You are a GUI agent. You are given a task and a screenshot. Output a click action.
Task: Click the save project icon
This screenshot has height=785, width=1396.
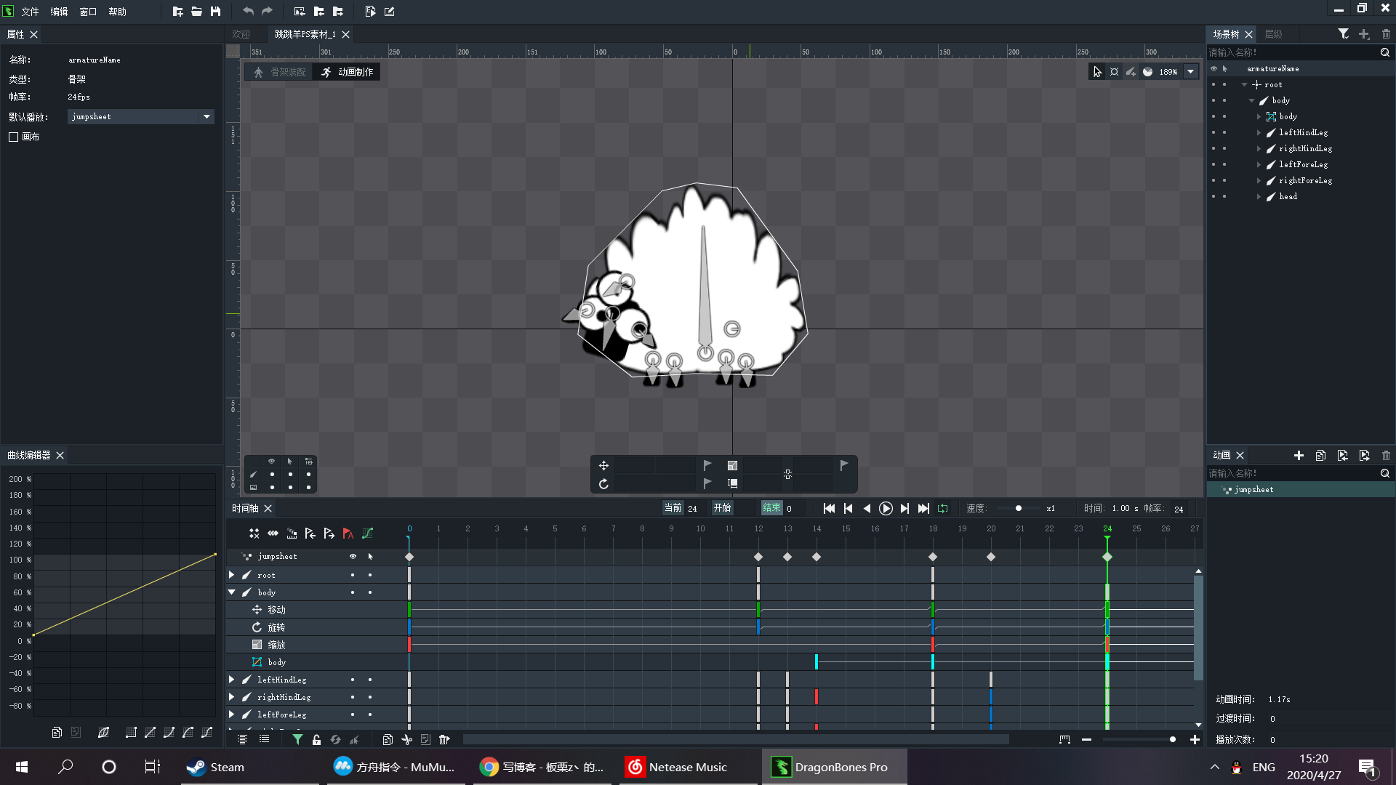pyautogui.click(x=215, y=12)
